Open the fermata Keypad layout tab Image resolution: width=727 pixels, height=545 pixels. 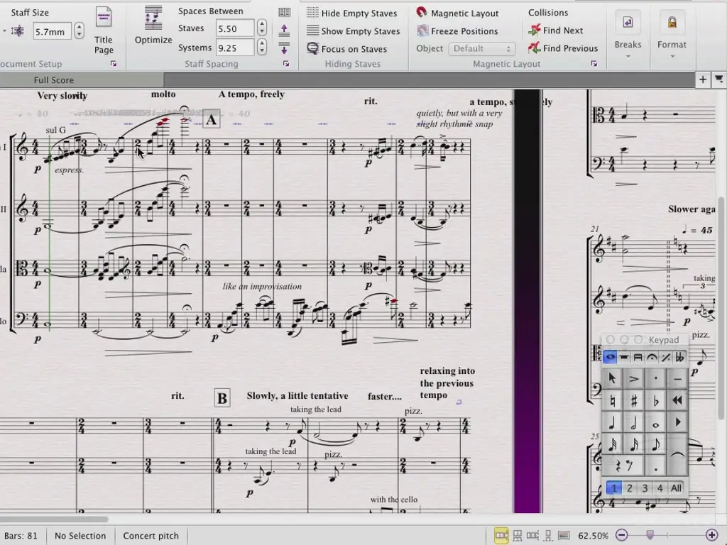coord(652,357)
